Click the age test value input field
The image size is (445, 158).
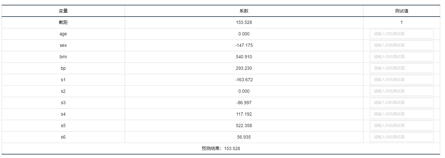tap(401, 34)
